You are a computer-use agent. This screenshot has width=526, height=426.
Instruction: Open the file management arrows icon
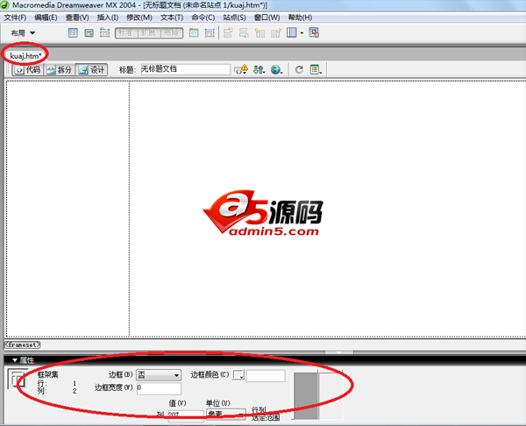(x=259, y=70)
